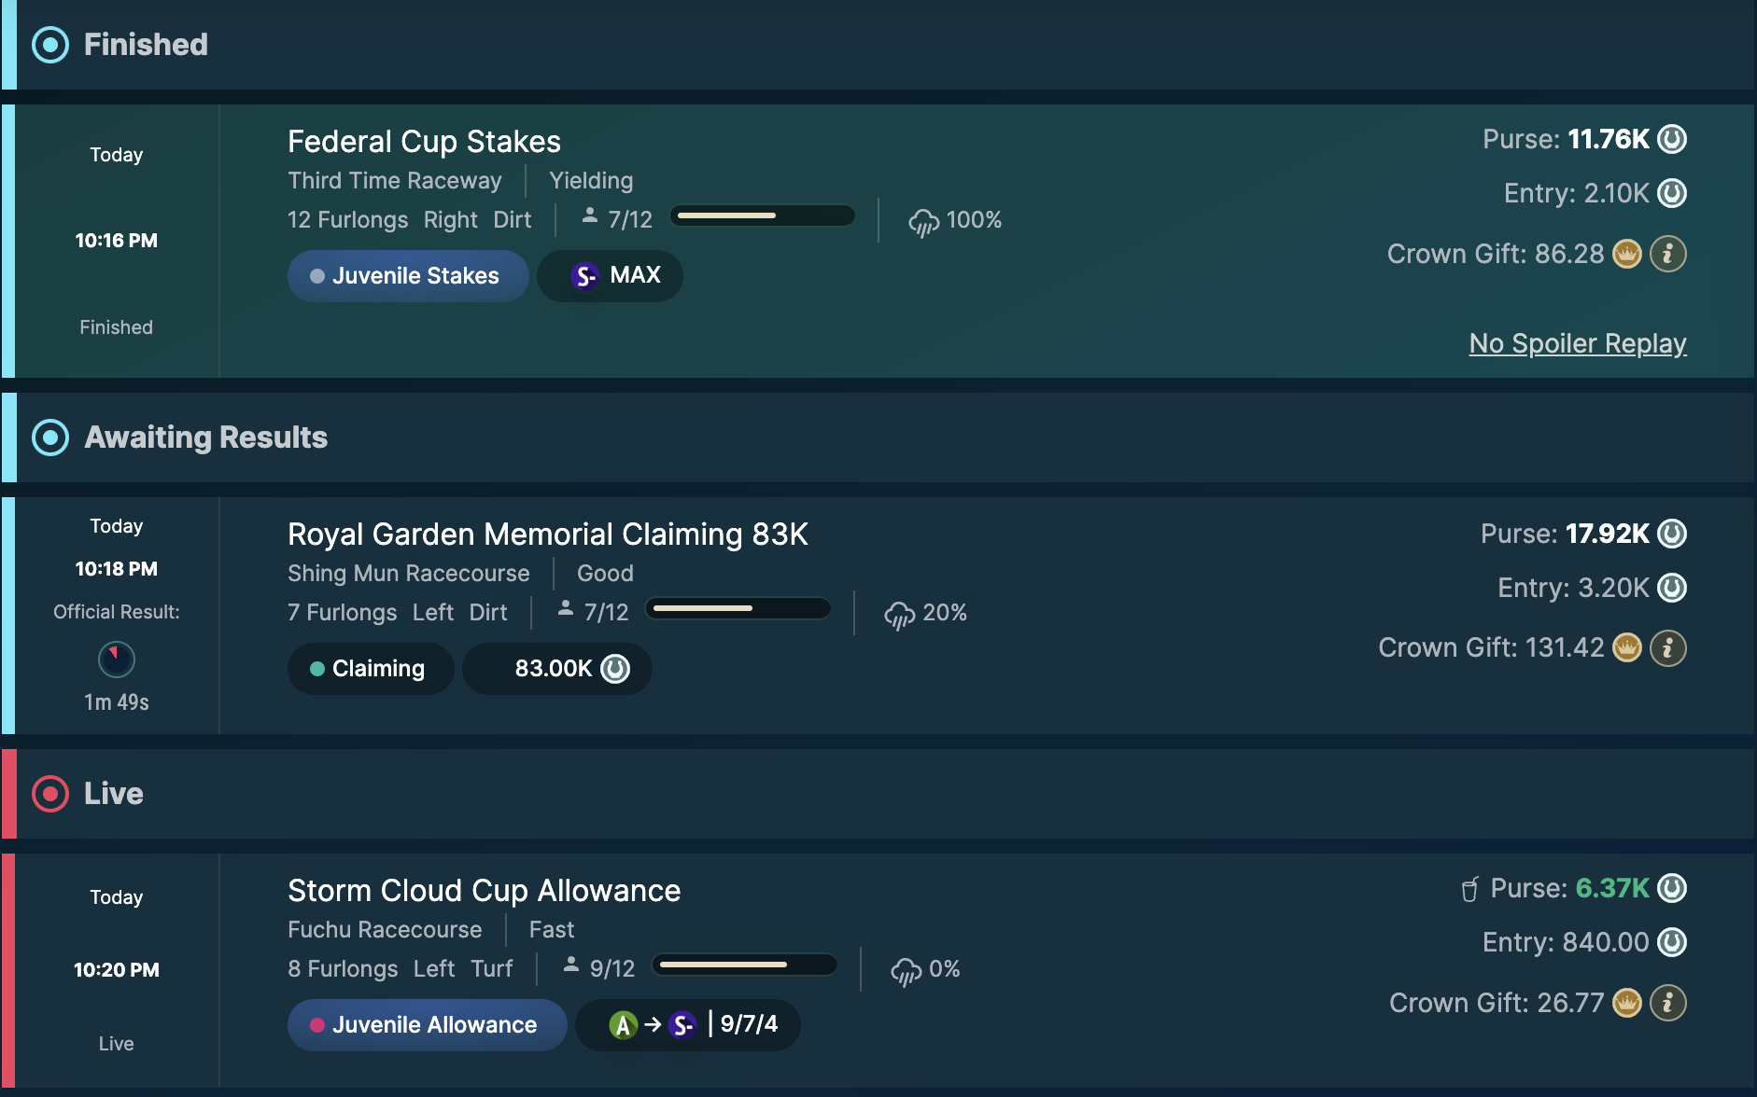Click the cup icon beside Storm Cloud purse
This screenshot has height=1097, width=1757.
[1469, 889]
